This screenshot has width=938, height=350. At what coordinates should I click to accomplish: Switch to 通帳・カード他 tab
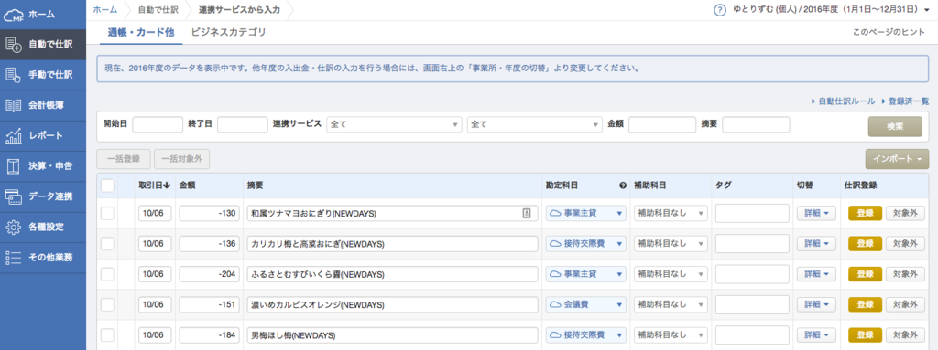pos(141,32)
